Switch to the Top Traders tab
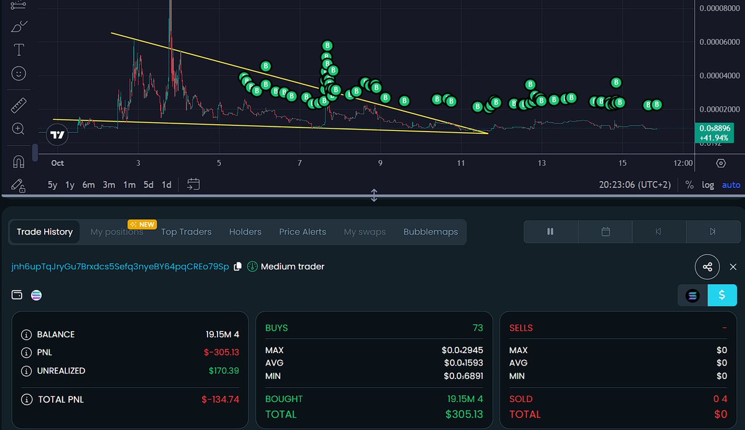 [186, 232]
